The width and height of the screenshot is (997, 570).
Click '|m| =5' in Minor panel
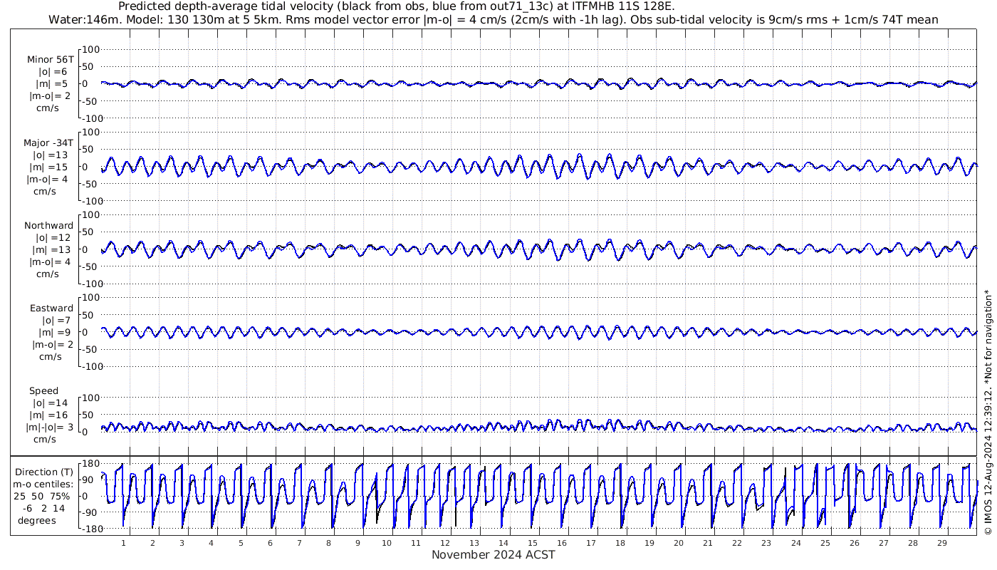point(53,84)
